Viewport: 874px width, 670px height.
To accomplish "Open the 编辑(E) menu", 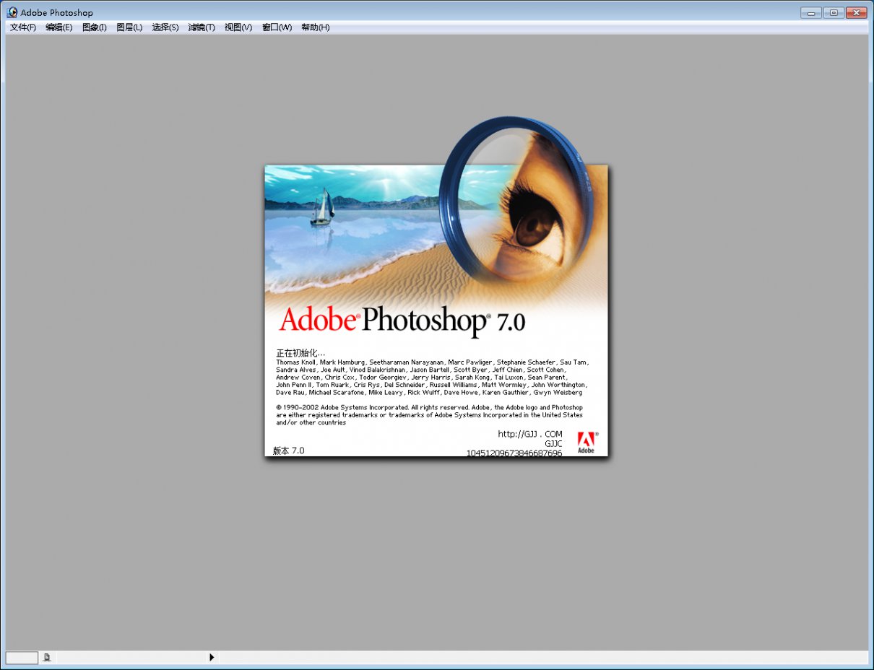I will [x=59, y=27].
